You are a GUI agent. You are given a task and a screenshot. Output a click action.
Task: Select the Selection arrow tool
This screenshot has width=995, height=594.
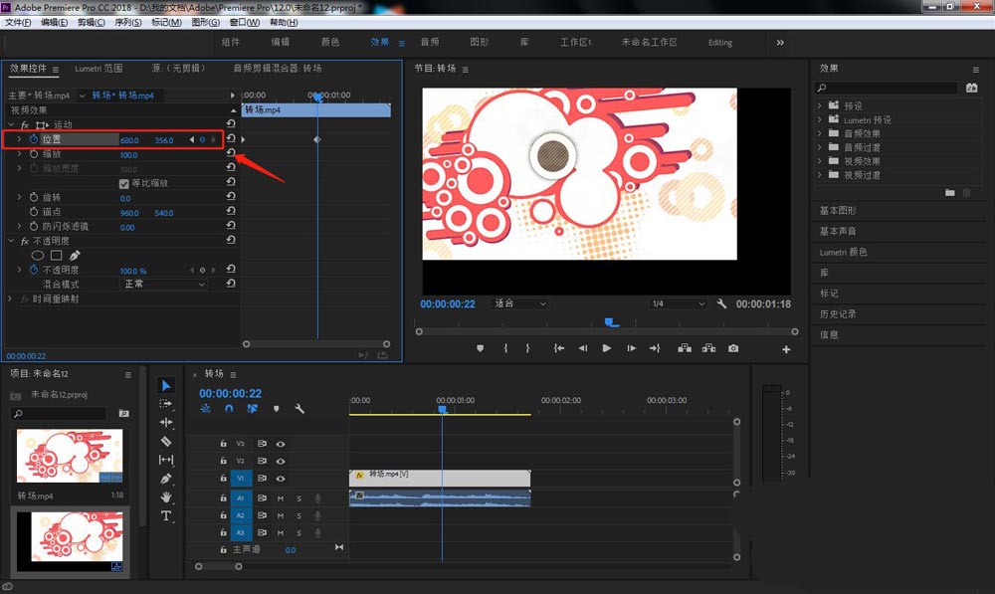click(x=166, y=386)
